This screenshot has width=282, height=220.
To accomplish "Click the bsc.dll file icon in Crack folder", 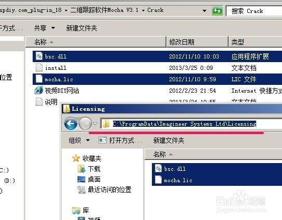I will [39, 56].
